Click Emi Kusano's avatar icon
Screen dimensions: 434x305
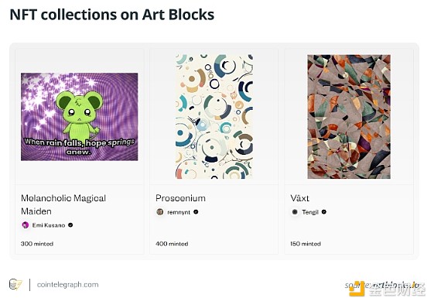(x=26, y=225)
